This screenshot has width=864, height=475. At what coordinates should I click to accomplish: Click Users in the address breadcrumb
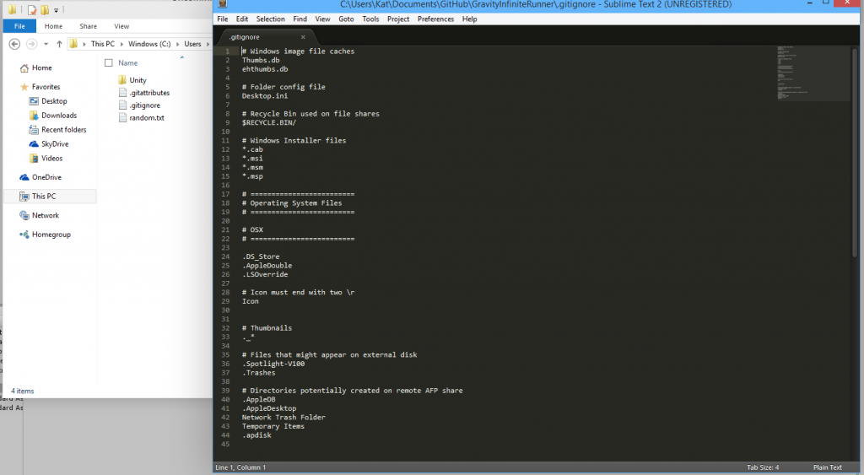point(192,44)
